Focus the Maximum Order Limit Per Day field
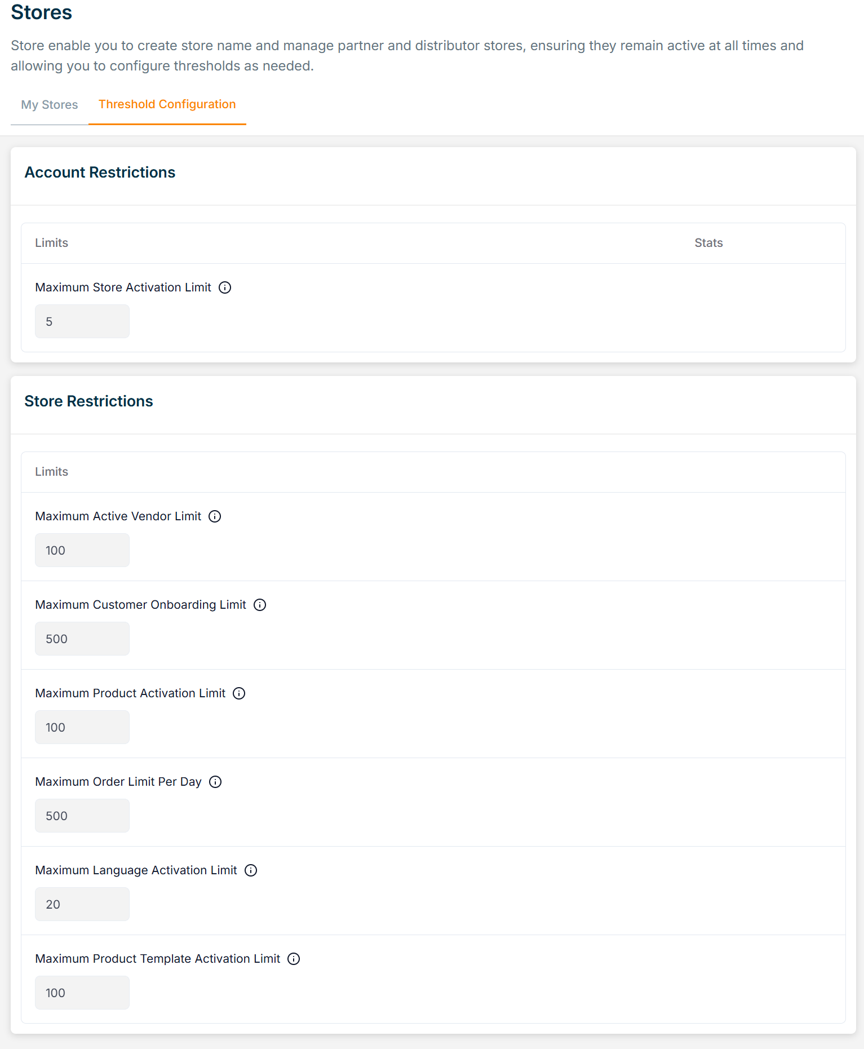The width and height of the screenshot is (864, 1049). (82, 816)
